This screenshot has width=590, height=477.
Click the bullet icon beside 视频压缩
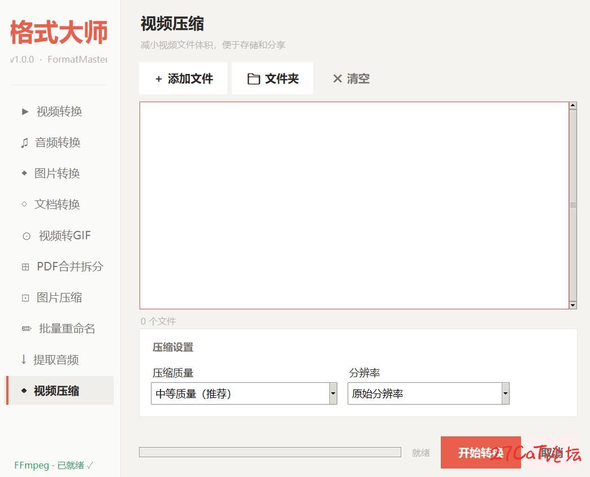pos(24,391)
